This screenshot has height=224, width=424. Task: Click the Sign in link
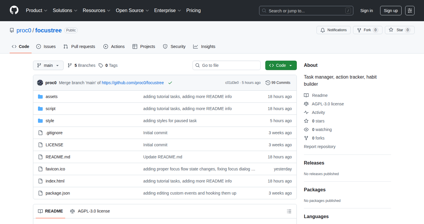367,11
